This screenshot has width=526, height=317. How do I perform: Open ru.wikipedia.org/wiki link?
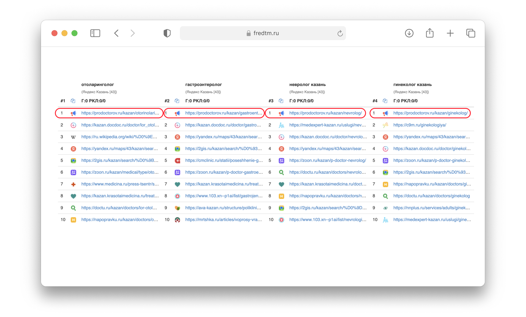tap(119, 137)
